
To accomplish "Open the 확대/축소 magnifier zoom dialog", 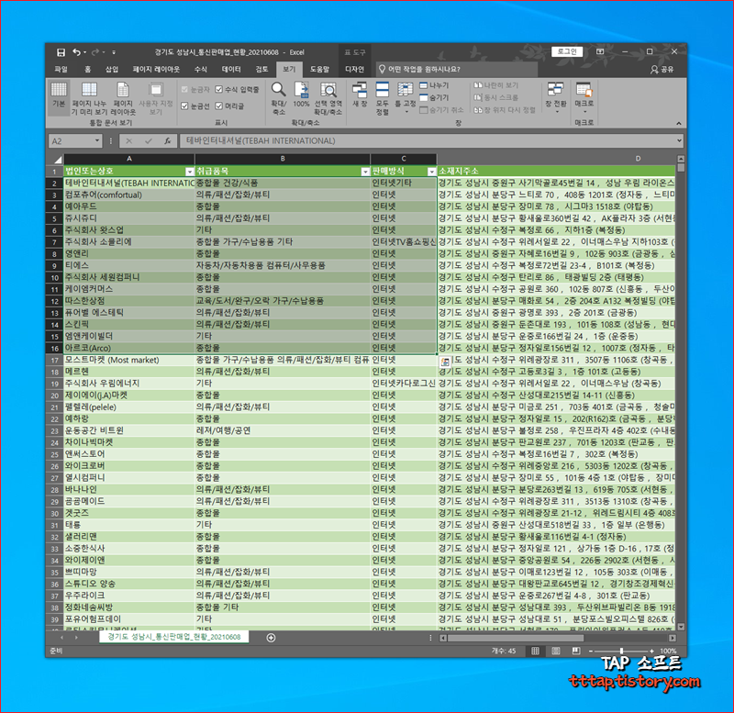I will [x=279, y=99].
